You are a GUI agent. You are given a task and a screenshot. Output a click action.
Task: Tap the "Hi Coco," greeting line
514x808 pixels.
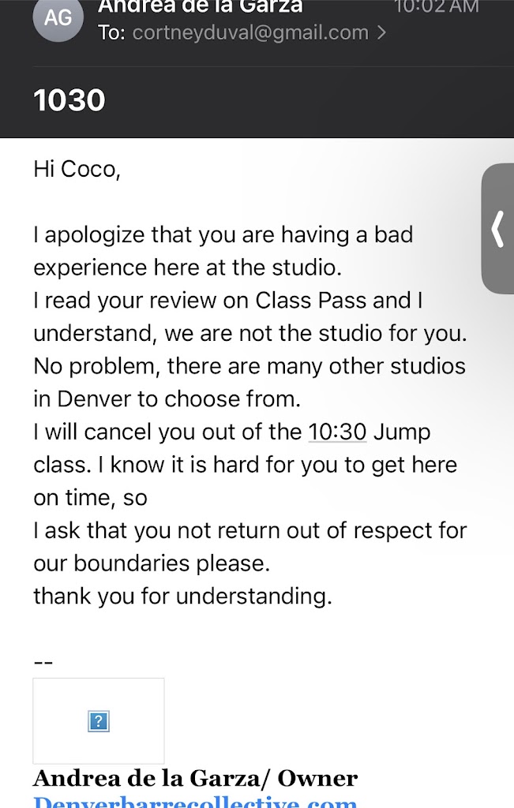[x=77, y=169]
